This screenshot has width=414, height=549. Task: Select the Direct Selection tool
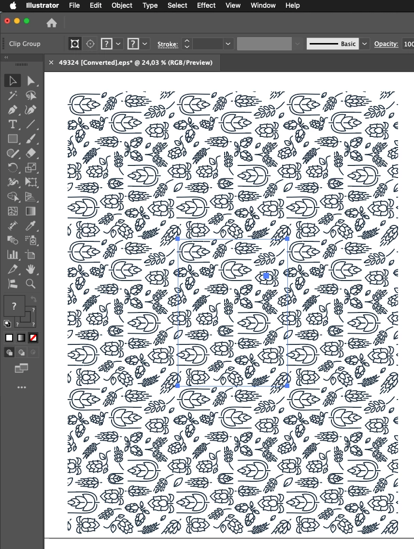[31, 81]
